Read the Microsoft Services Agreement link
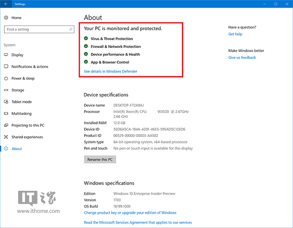This screenshot has width=293, height=228. tap(138, 223)
